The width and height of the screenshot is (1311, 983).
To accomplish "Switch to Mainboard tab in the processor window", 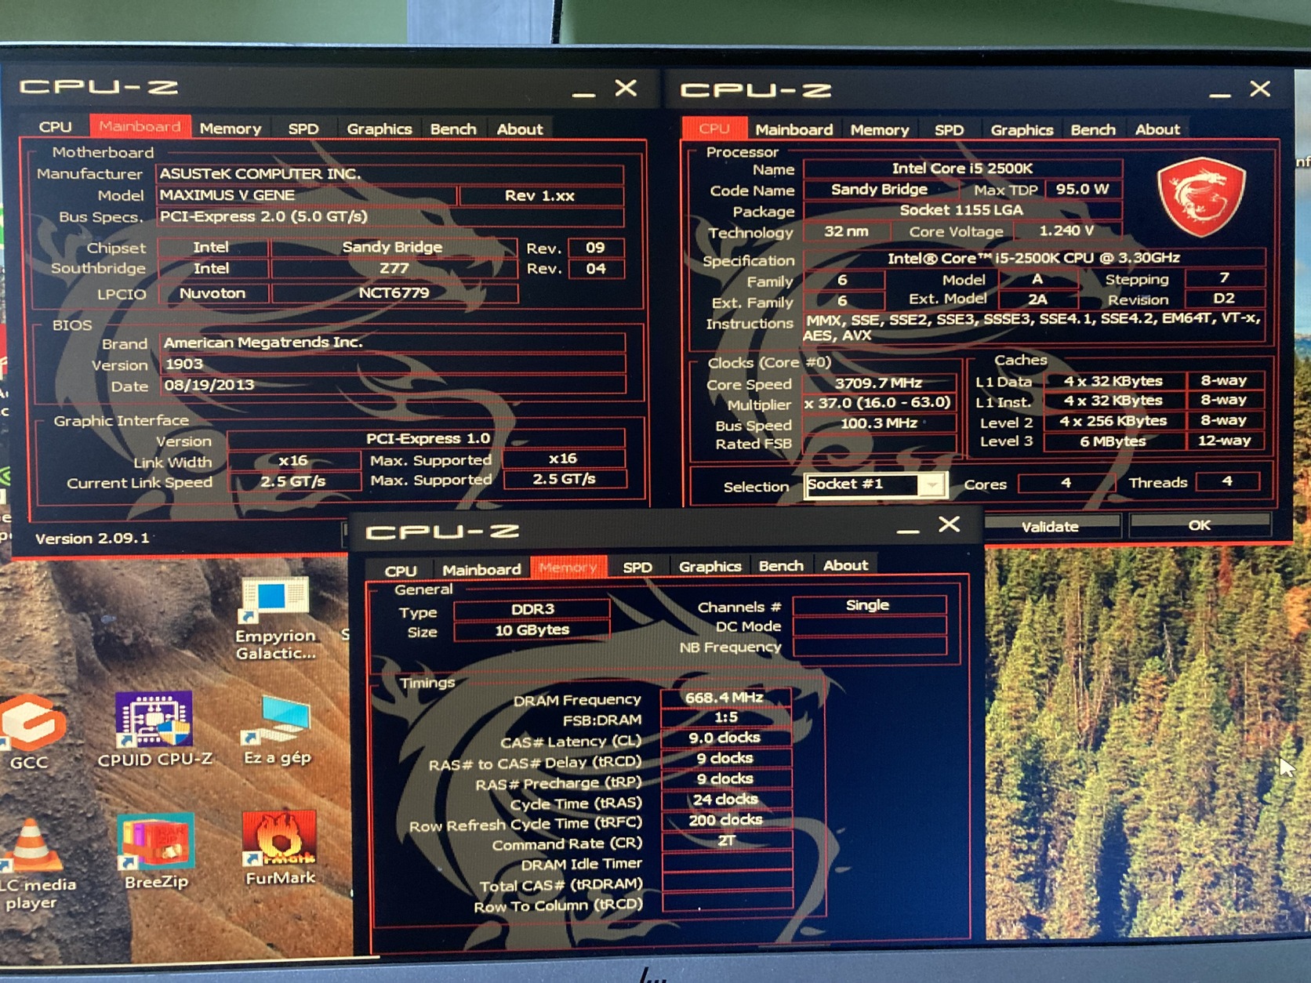I will pyautogui.click(x=793, y=130).
